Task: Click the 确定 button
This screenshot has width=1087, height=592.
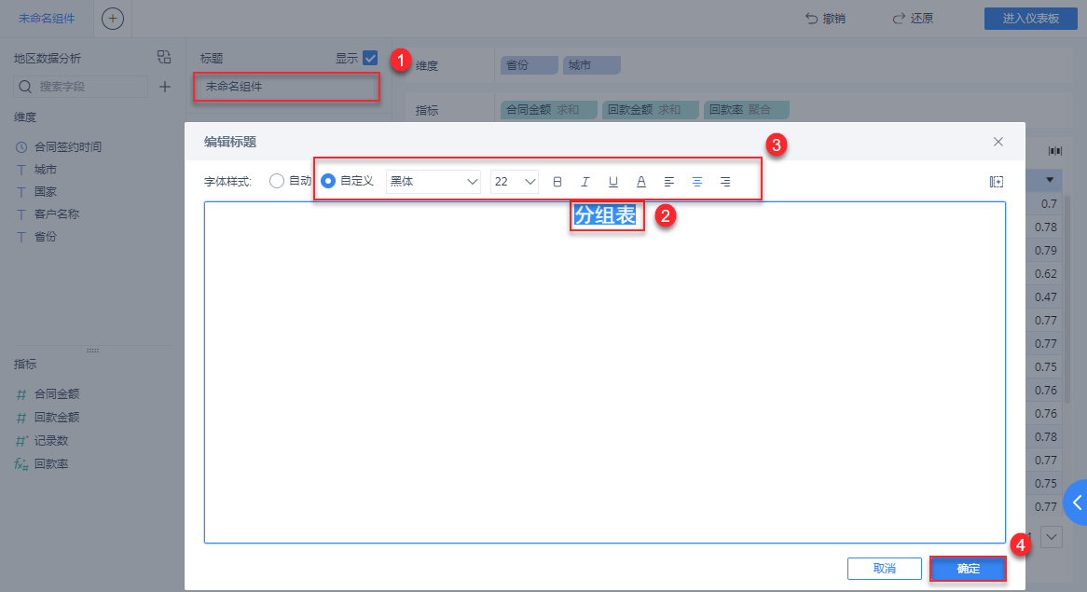Action: (x=968, y=569)
